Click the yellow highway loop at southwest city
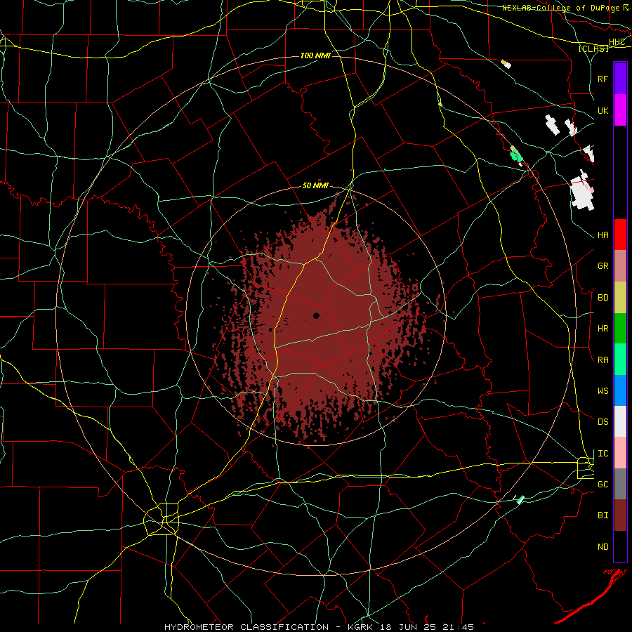The width and height of the screenshot is (632, 632). (162, 519)
